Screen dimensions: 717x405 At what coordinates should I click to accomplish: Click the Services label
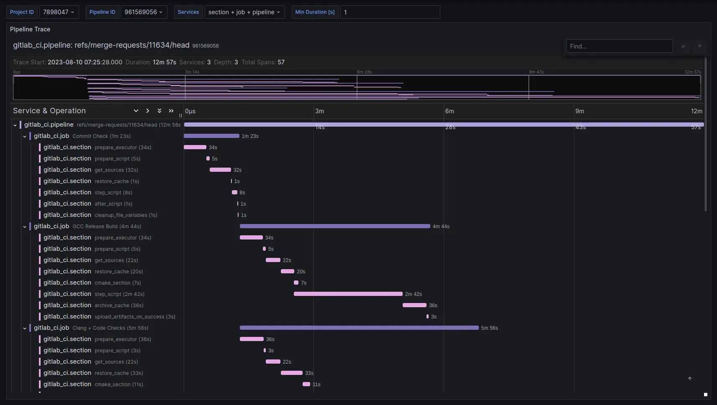pos(188,12)
